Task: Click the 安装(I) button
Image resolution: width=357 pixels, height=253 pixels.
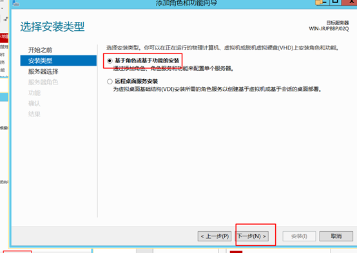Action: 299,236
